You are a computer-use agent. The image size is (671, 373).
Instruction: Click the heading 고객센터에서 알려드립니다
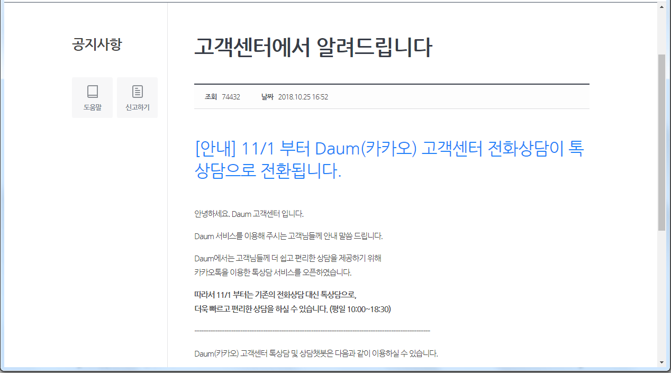pyautogui.click(x=313, y=48)
